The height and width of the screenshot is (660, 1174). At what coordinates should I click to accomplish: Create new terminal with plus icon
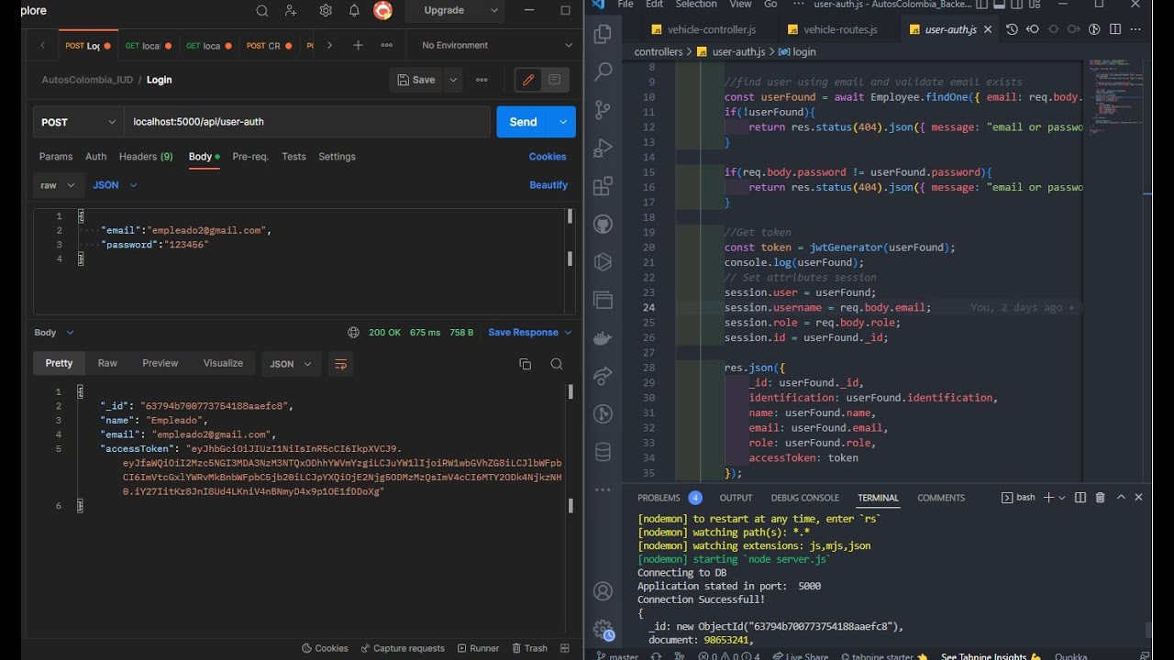[1048, 498]
